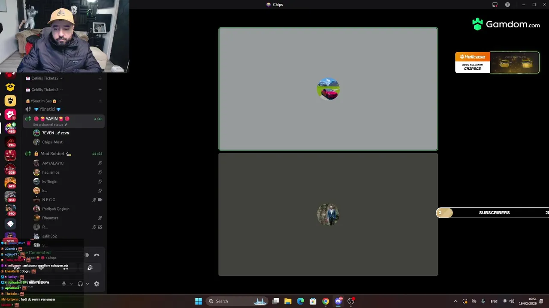Open File Explorer from taskbar

click(x=288, y=301)
